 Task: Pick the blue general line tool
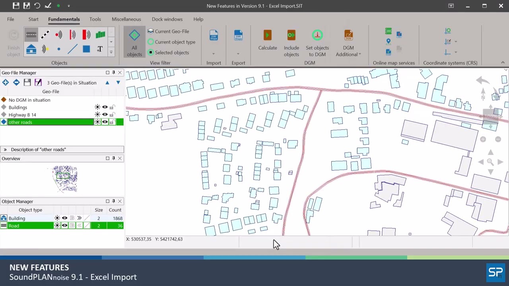pyautogui.click(x=72, y=49)
